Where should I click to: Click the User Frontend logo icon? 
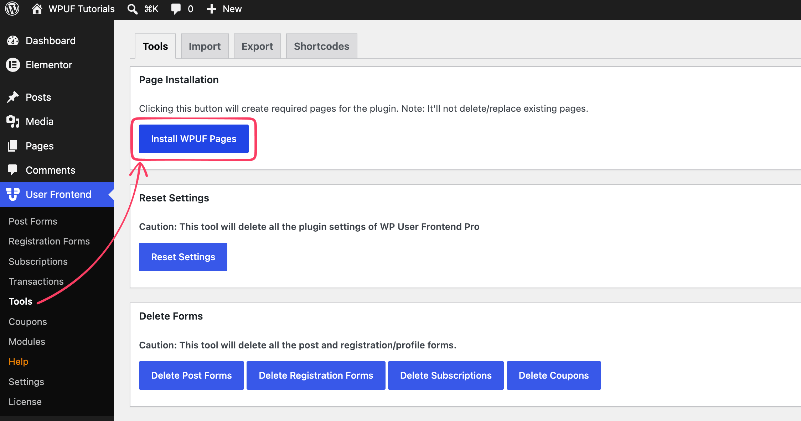pos(13,194)
